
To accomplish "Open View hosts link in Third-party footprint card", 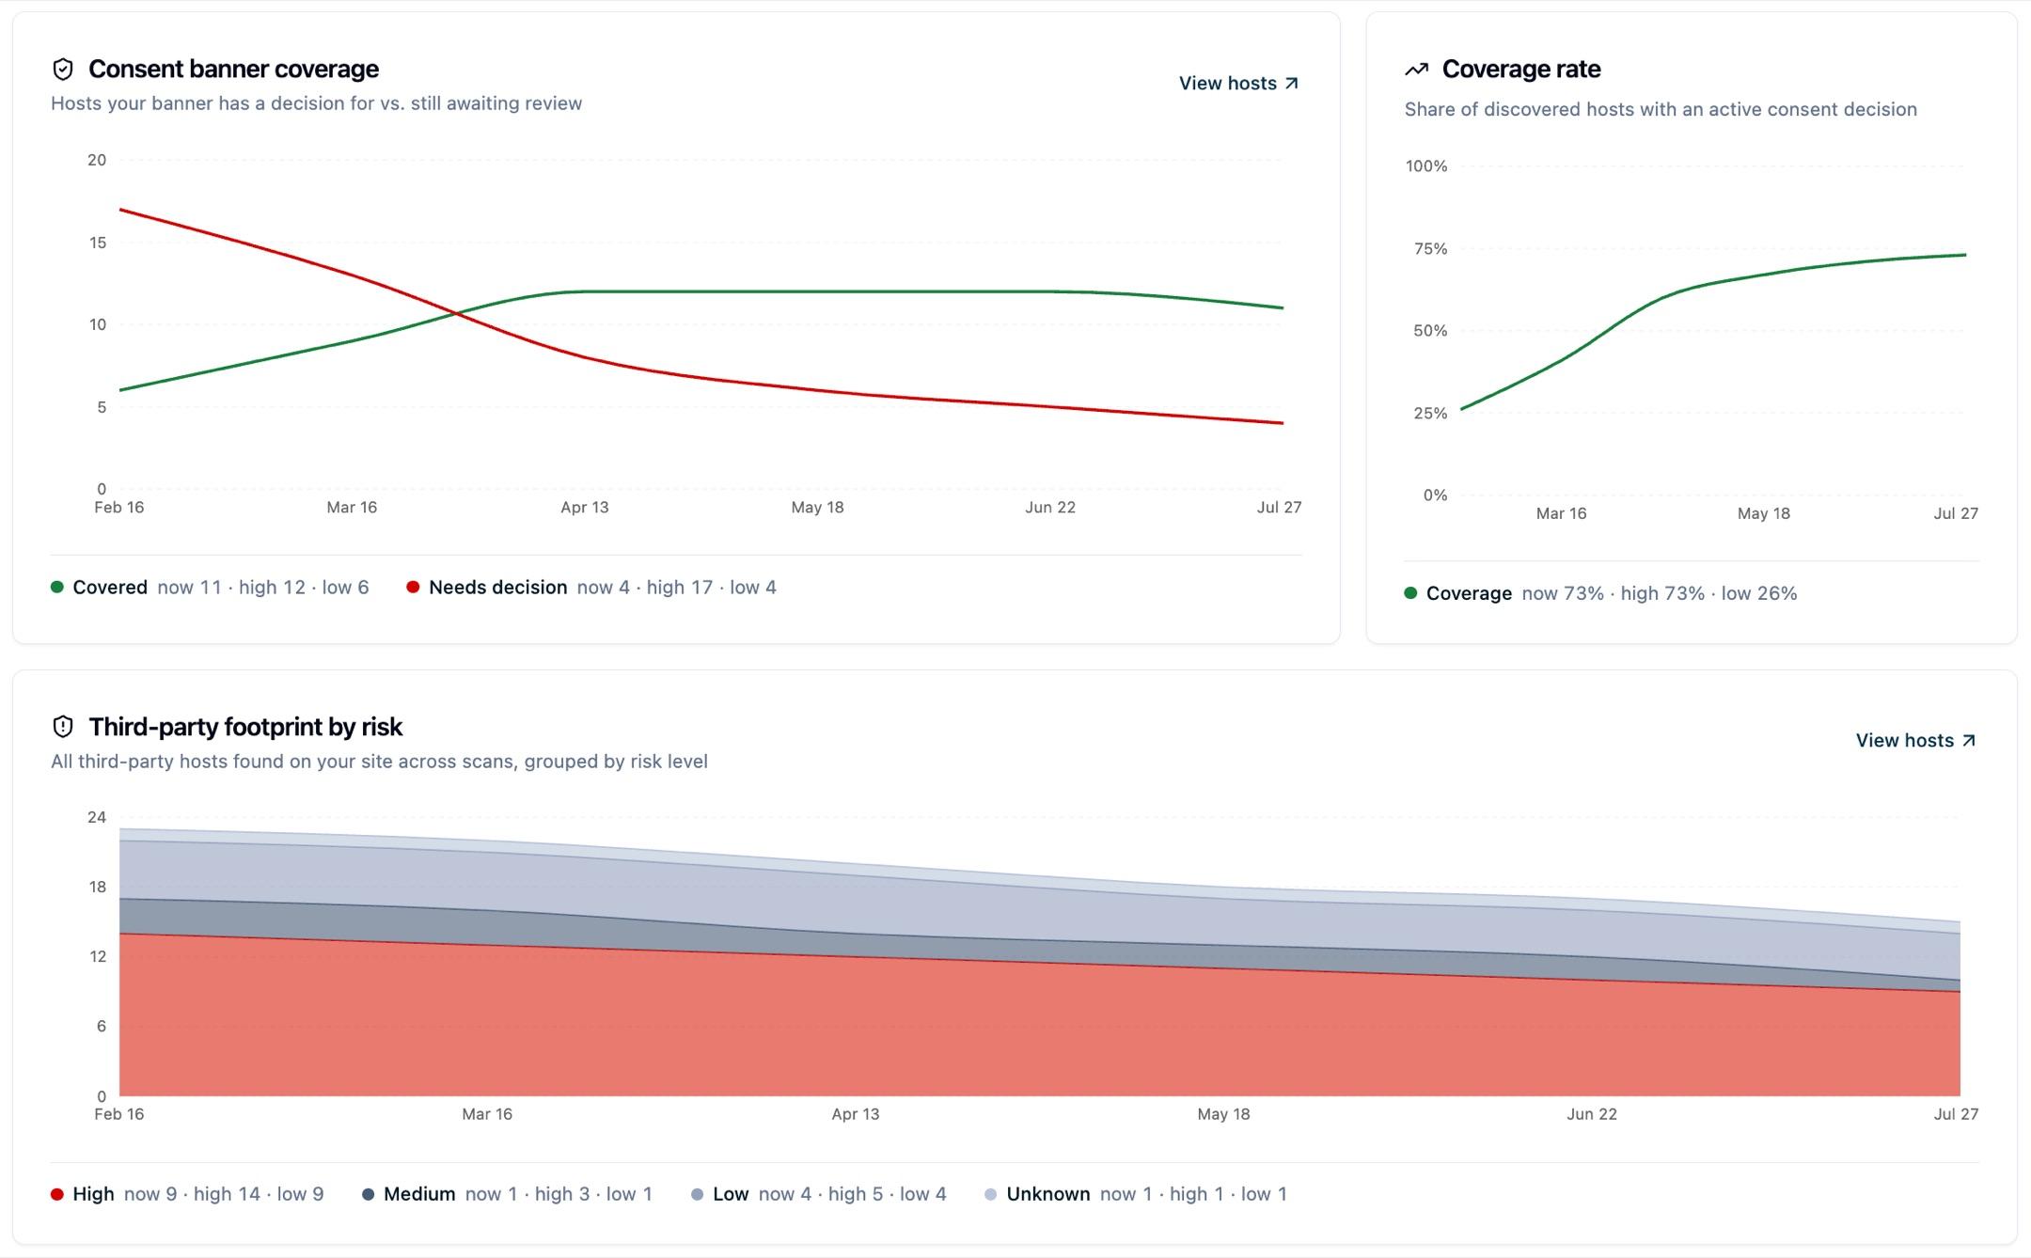I will (1916, 741).
